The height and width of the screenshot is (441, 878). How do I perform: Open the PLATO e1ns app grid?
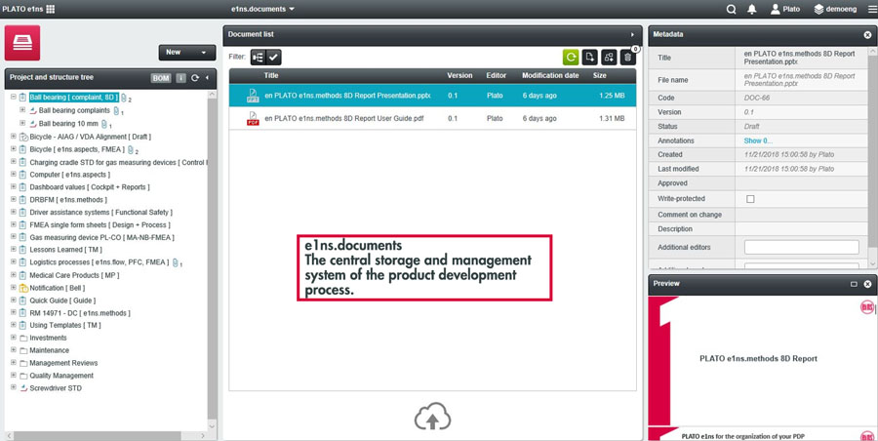[x=51, y=9]
